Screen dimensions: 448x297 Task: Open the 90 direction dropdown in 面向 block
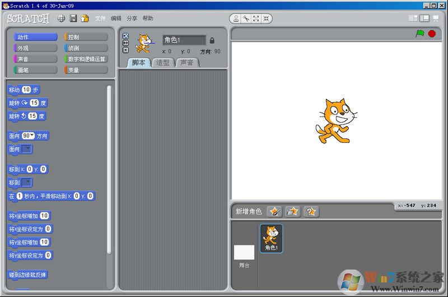point(29,136)
